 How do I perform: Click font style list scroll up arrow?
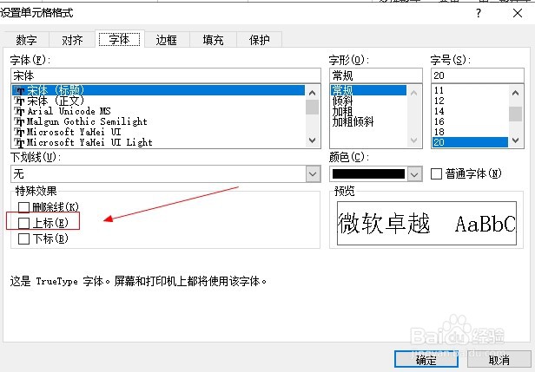(414, 93)
